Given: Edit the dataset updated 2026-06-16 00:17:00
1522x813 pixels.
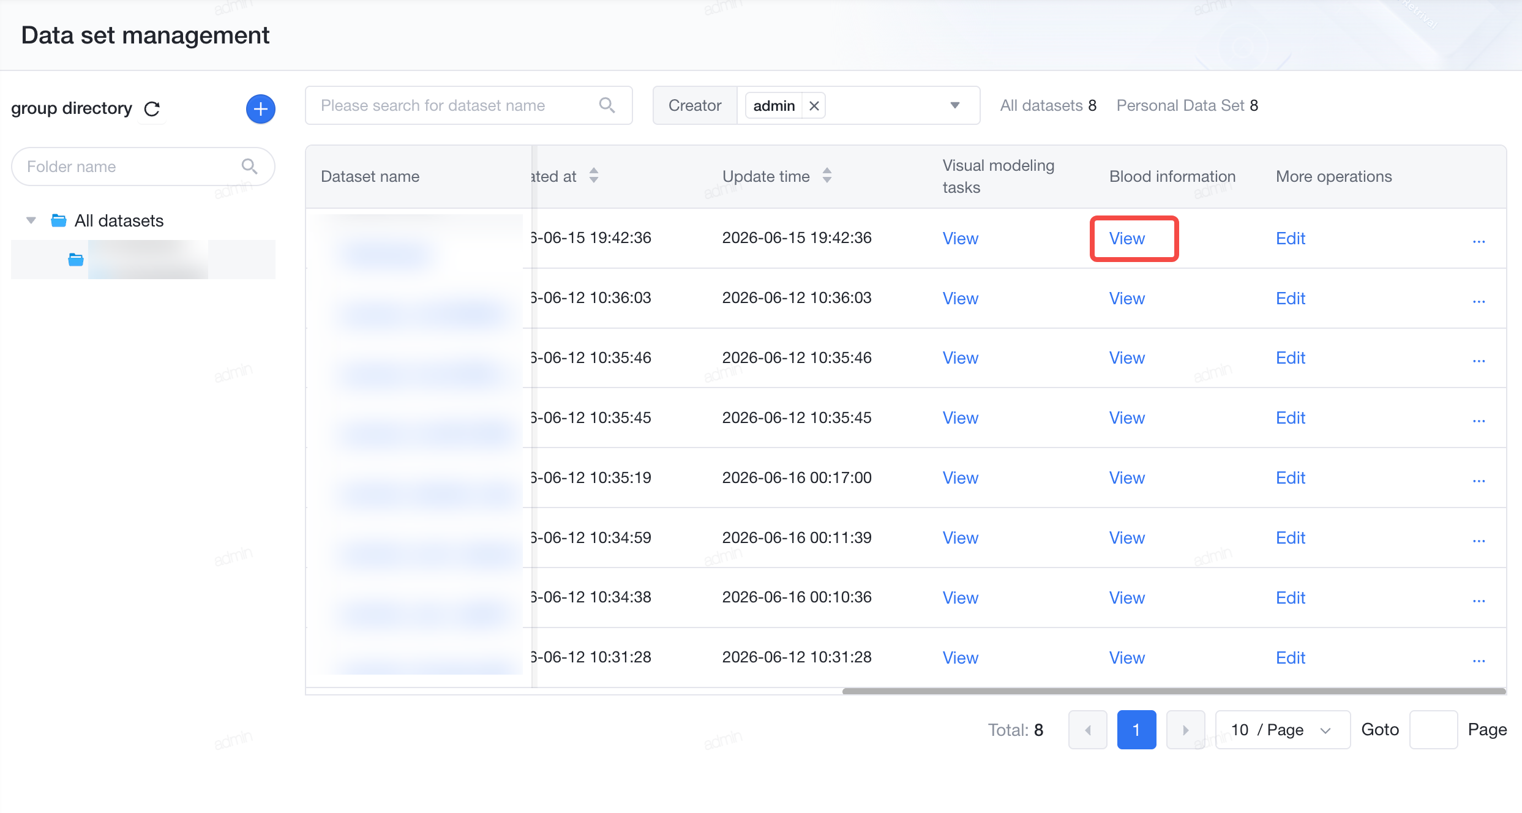Looking at the screenshot, I should click(x=1290, y=478).
